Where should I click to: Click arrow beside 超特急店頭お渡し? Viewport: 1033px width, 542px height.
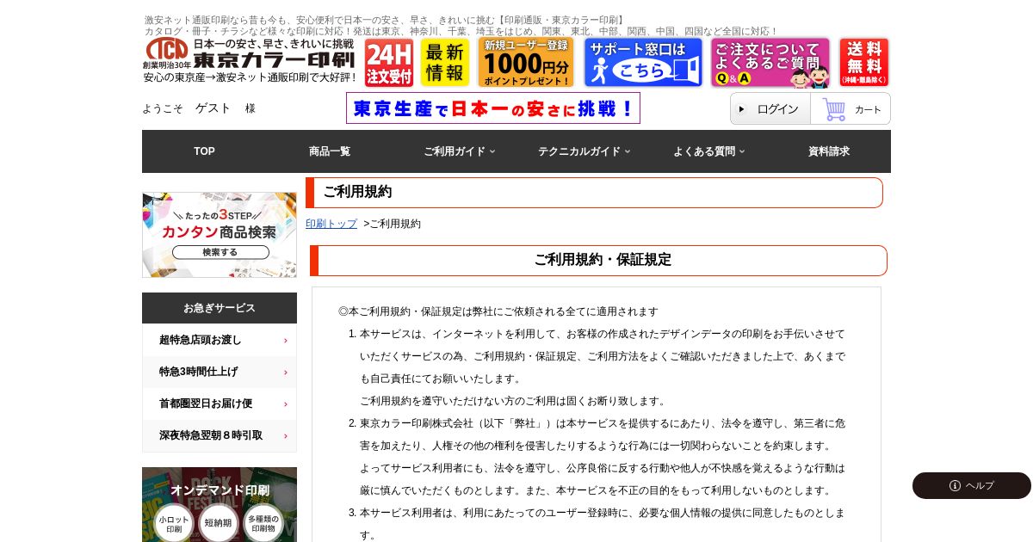pyautogui.click(x=286, y=341)
